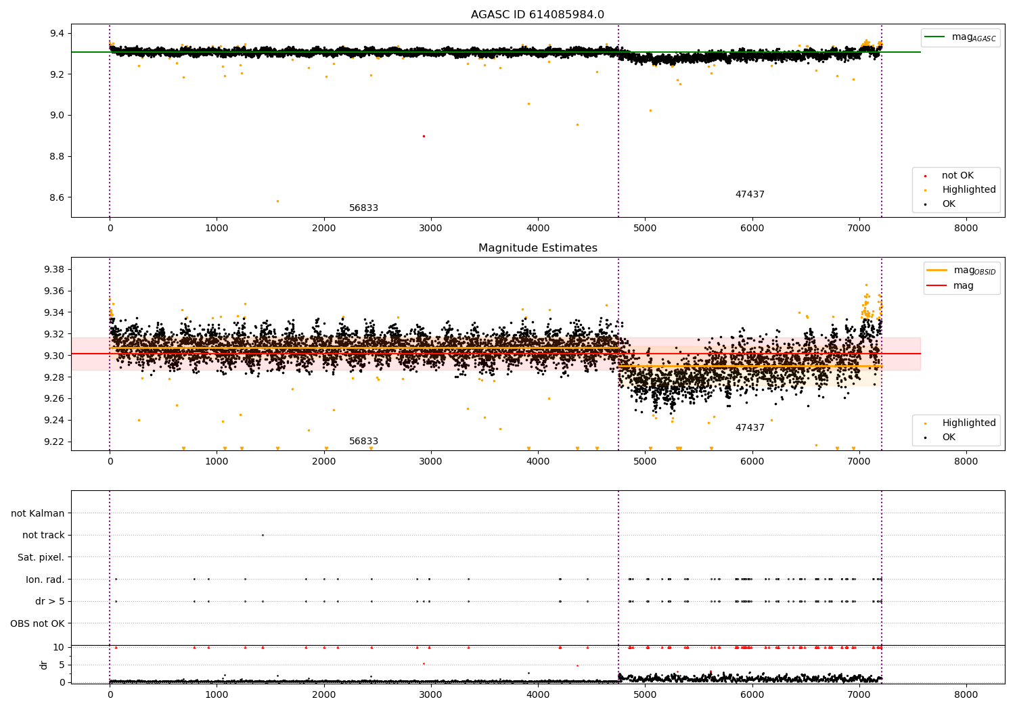Click the '9.0' y-tick of top plot
This screenshot has height=710, width=1015.
pos(58,116)
